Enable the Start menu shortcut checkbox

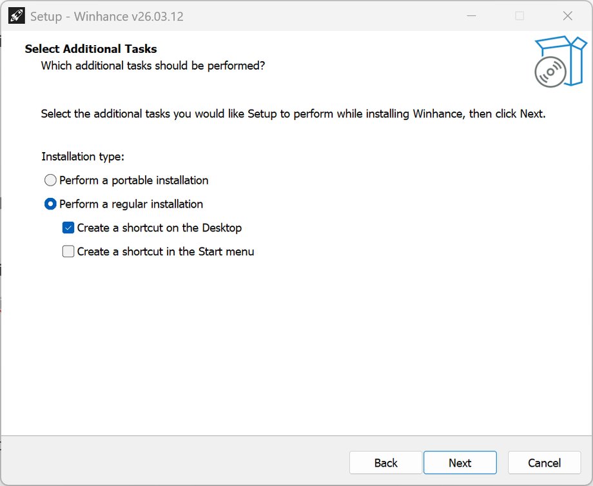[68, 251]
